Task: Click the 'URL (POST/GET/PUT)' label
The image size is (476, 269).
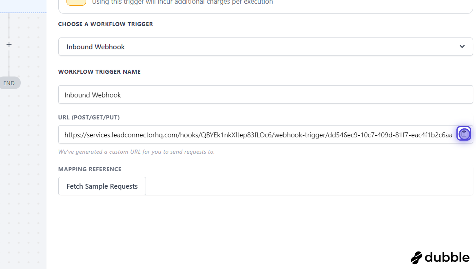Action: pyautogui.click(x=89, y=117)
